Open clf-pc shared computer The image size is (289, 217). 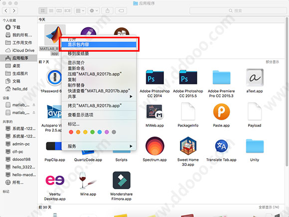point(18,152)
